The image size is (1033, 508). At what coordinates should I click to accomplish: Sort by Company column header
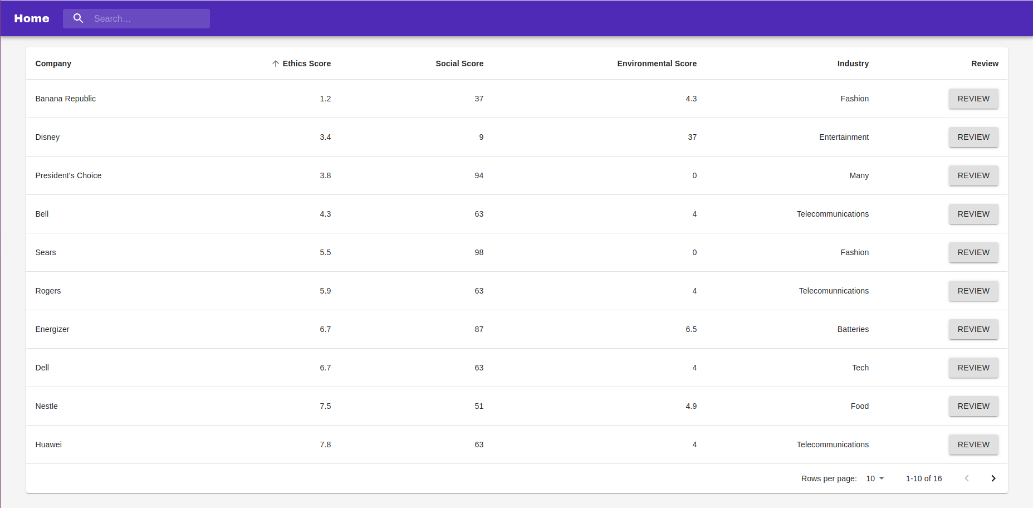tap(53, 63)
